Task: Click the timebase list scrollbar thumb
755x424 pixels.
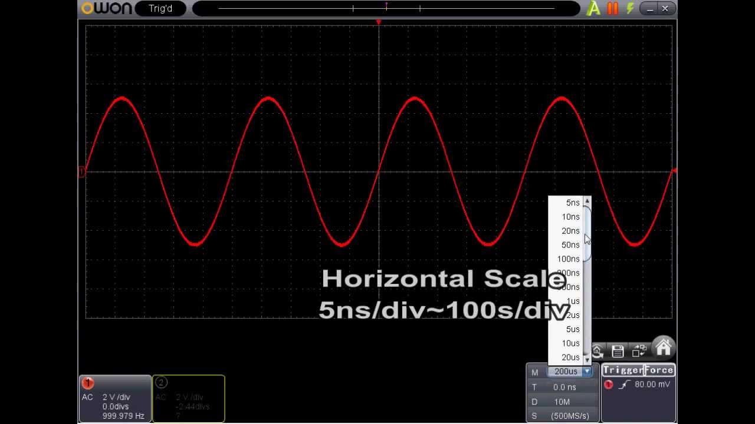Action: click(x=587, y=233)
